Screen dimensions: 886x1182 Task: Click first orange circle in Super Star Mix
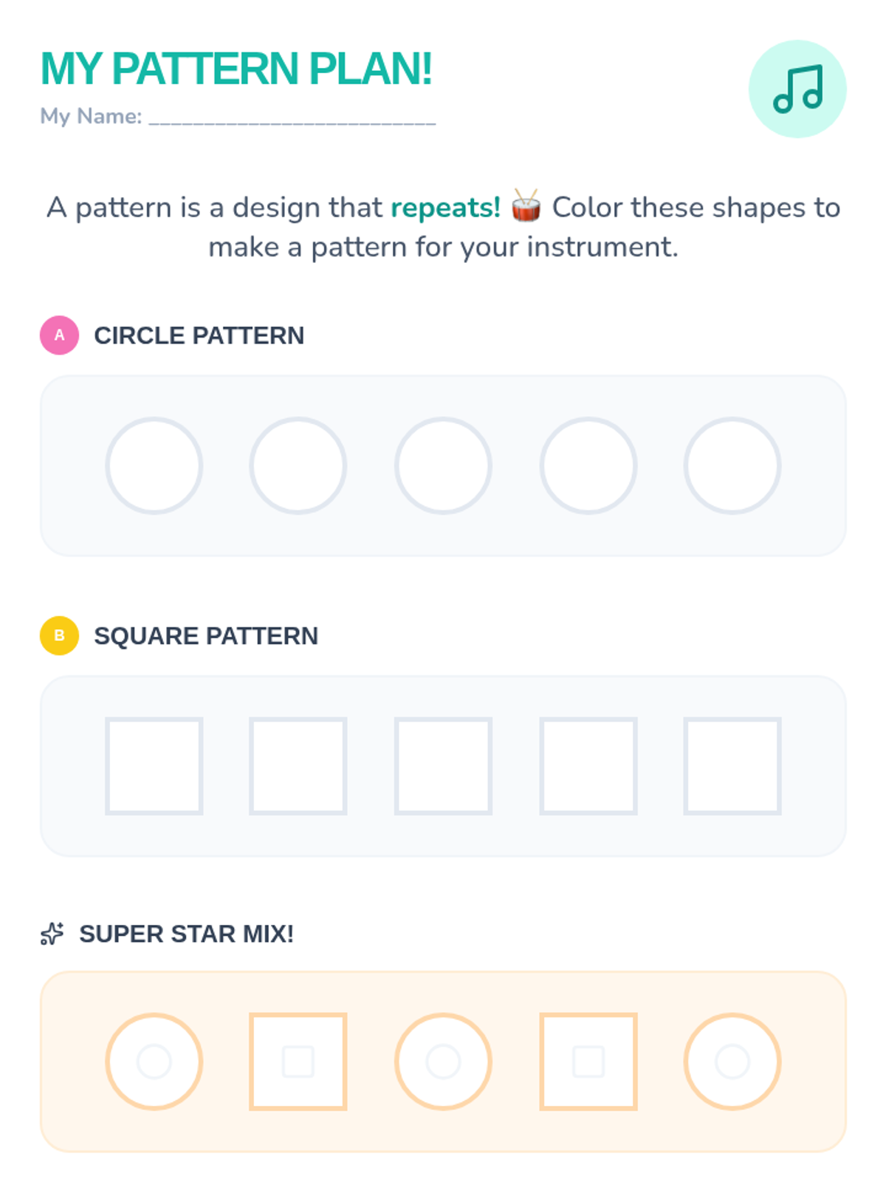[x=154, y=1062]
